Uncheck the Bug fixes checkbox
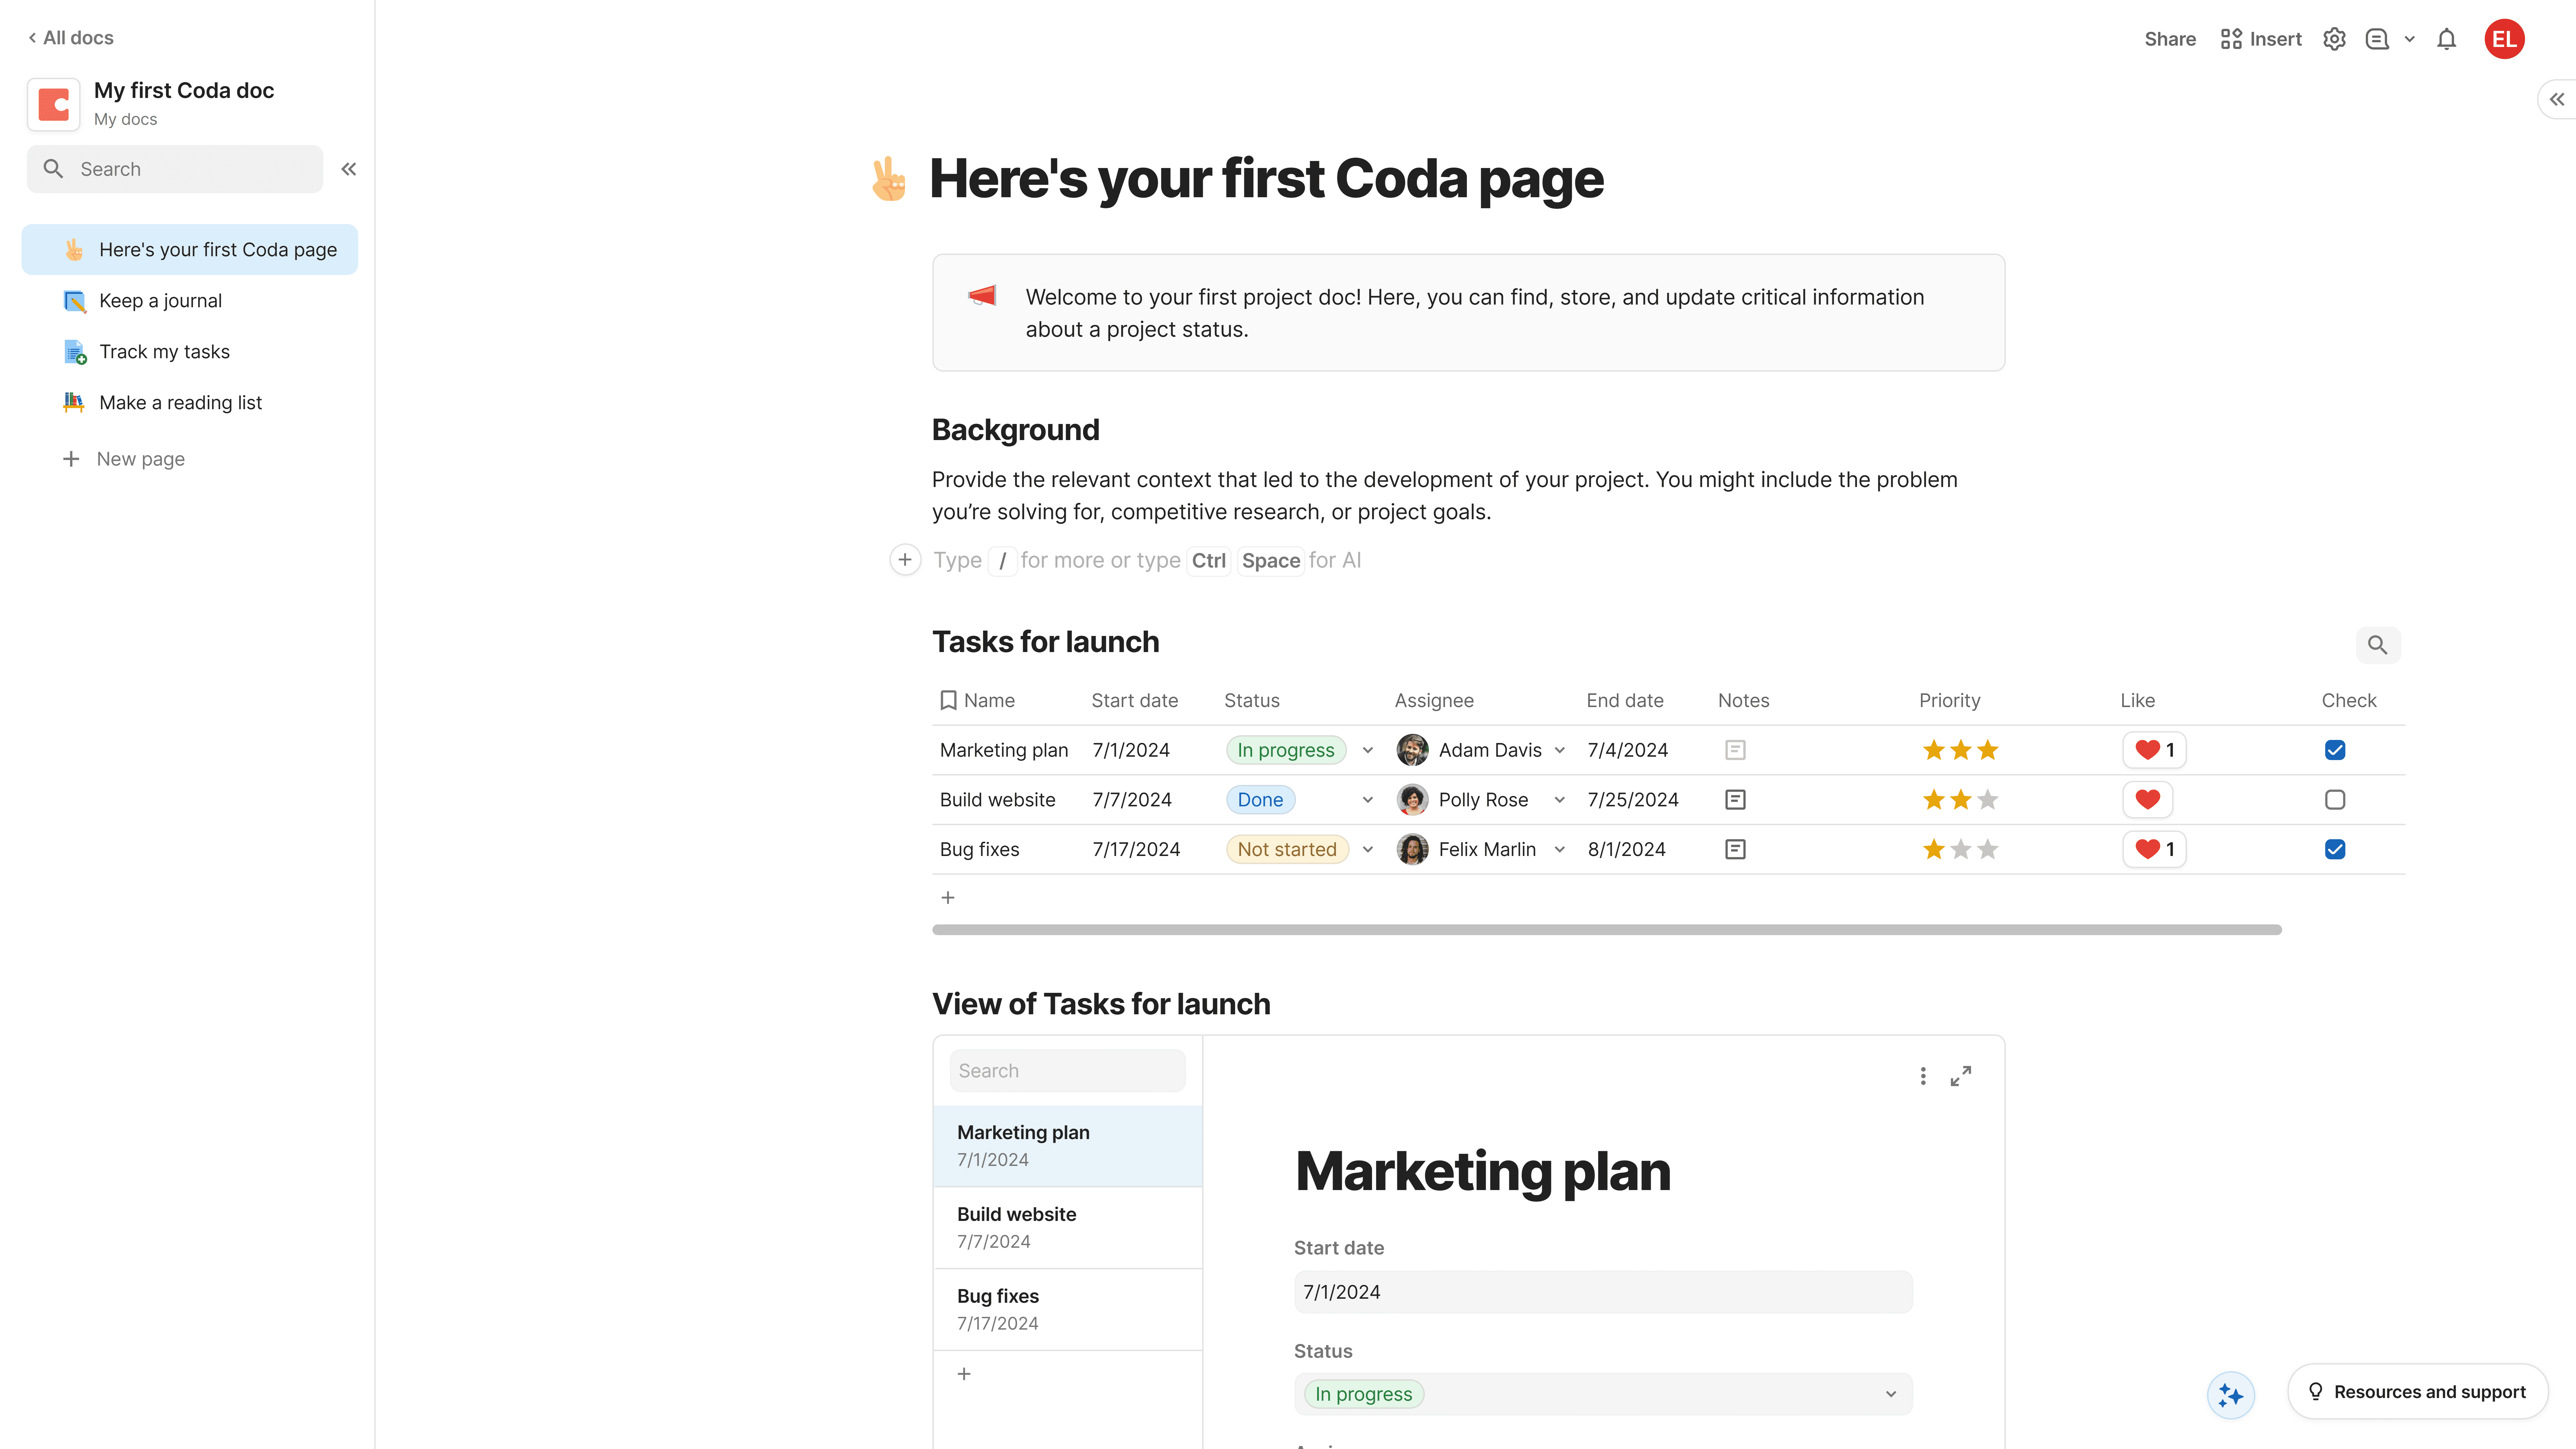The width and height of the screenshot is (2576, 1449). coord(2335,849)
